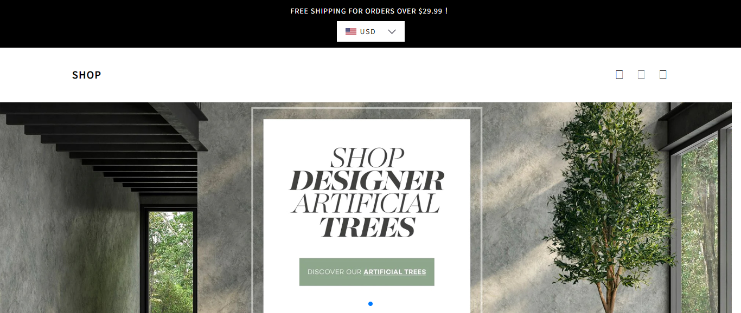The width and height of the screenshot is (741, 313).
Task: Click the doorway with greenery in banner
Action: (171, 262)
